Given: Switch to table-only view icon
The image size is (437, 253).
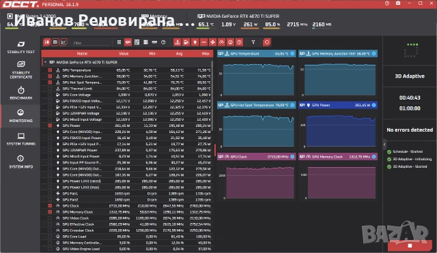Looking at the screenshot, I should tap(55, 42).
